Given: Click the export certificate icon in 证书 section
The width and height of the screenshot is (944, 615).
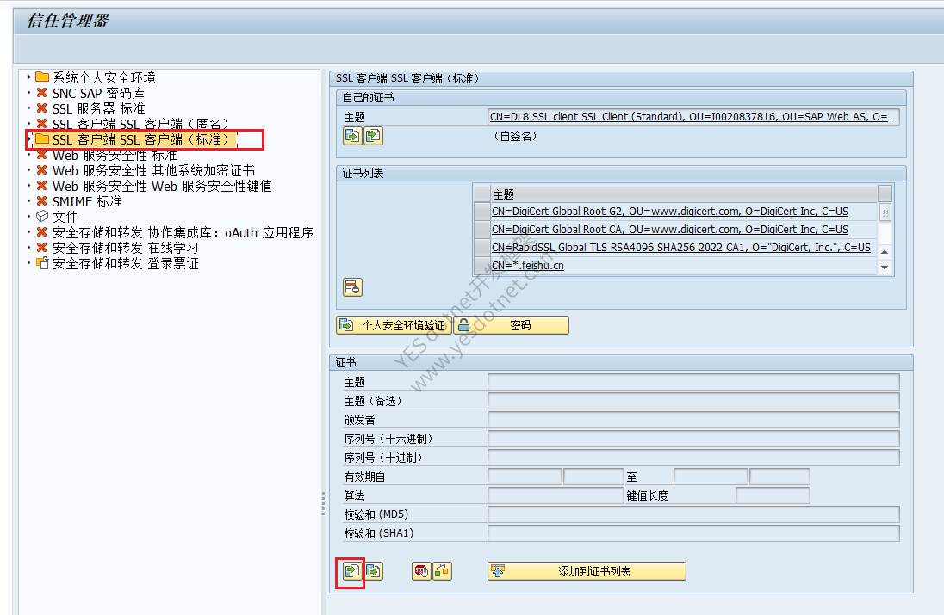Looking at the screenshot, I should point(374,570).
